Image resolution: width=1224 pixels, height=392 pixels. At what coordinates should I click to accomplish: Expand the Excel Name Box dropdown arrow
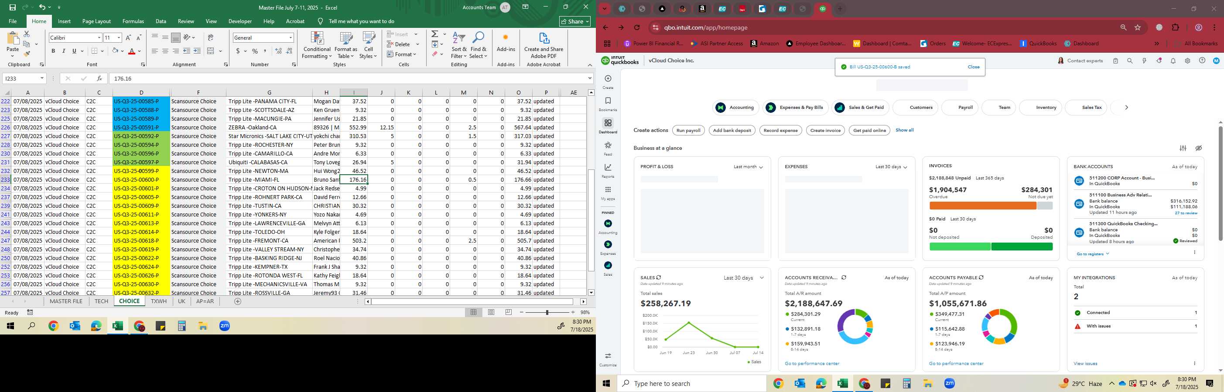[x=42, y=78]
